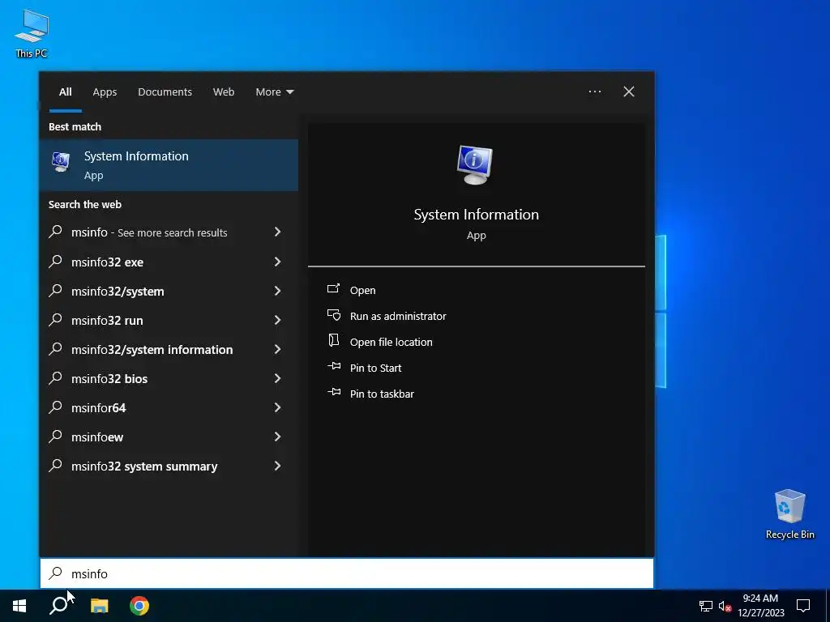Click the magnifier icon in the search box
Viewport: 830px width, 622px height.
[56, 573]
